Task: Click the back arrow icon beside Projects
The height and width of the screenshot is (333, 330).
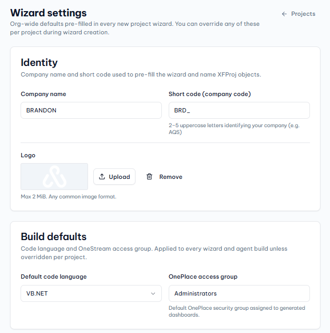Action: tap(284, 14)
